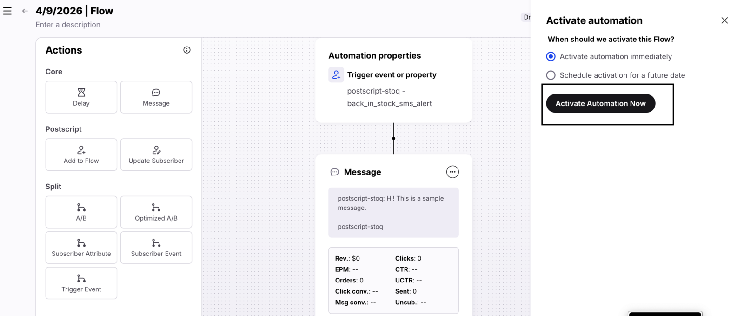Click the Core section label

pyautogui.click(x=54, y=72)
